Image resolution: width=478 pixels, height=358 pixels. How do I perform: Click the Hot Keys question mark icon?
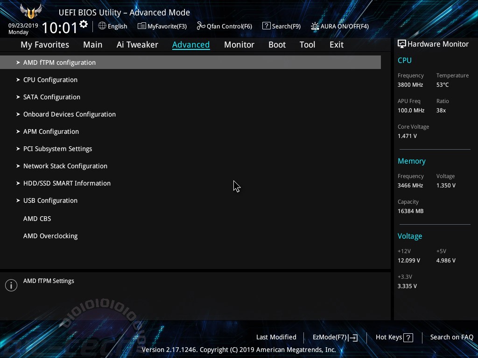pyautogui.click(x=408, y=337)
